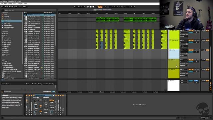
Task: Open the quantization '1 Bar' dropdown
Action: coord(25,7)
